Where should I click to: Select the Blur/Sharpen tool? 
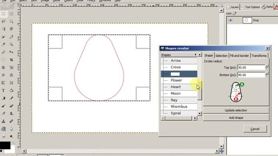click(x=11, y=129)
